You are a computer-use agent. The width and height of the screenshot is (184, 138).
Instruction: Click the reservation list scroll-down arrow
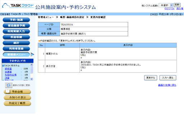[32, 79]
